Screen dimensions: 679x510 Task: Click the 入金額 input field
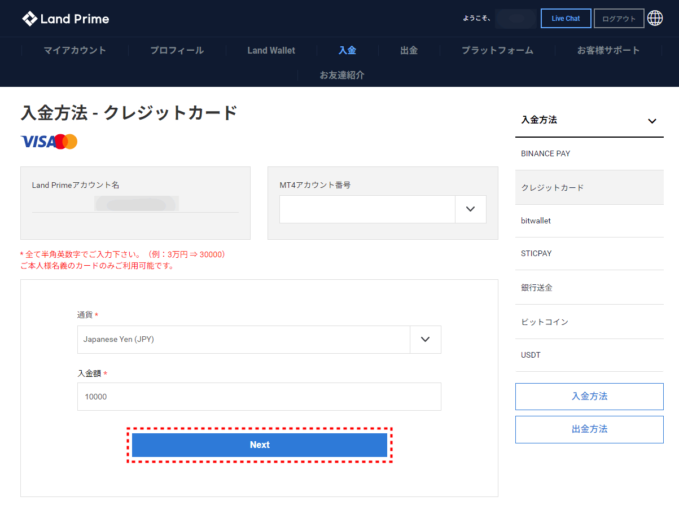tap(259, 397)
